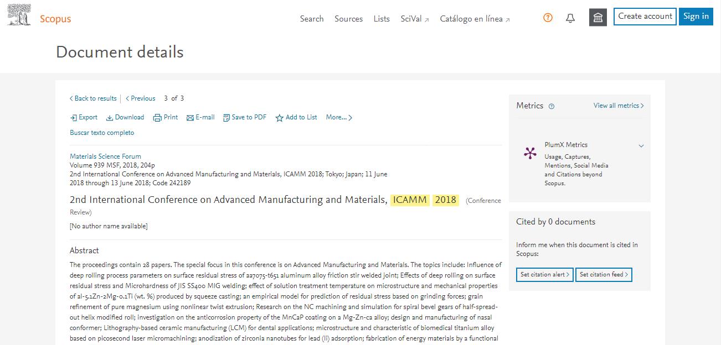Click the Print icon
The width and height of the screenshot is (721, 345).
(157, 118)
